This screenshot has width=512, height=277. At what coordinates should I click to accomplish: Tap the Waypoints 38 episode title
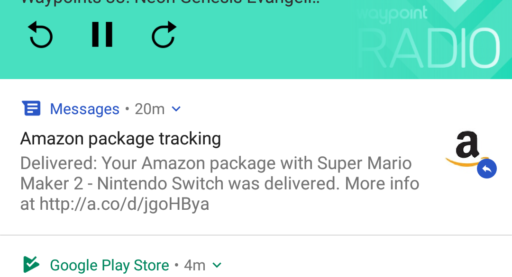pos(171,2)
